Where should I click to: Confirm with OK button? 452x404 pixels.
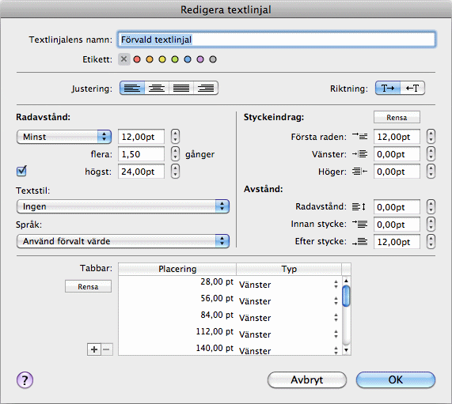(396, 379)
